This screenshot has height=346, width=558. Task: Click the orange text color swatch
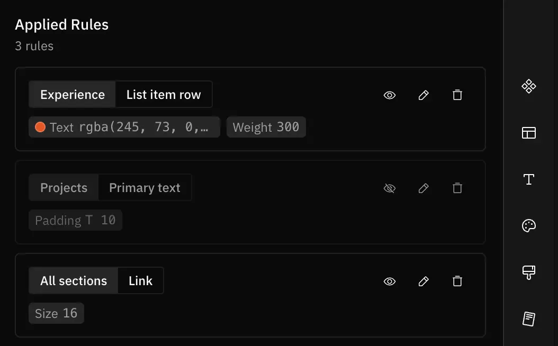pos(40,127)
